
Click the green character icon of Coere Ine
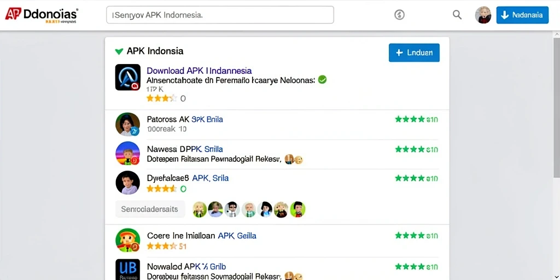tap(127, 240)
